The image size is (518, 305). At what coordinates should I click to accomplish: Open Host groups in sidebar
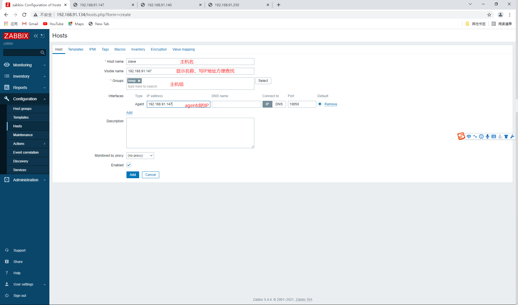click(x=28, y=109)
